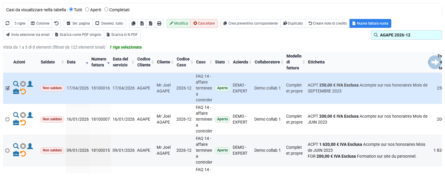Viewport: 445px width, 179px height.
Task: Select the Aperti radio button
Action: coord(87,9)
